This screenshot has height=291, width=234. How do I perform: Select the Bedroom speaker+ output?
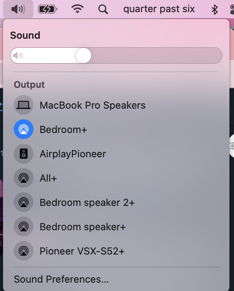click(116, 226)
